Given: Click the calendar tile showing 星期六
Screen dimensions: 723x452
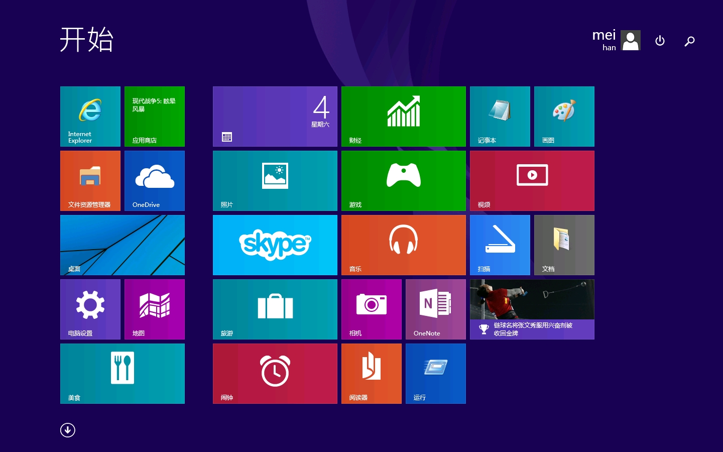Looking at the screenshot, I should point(275,116).
